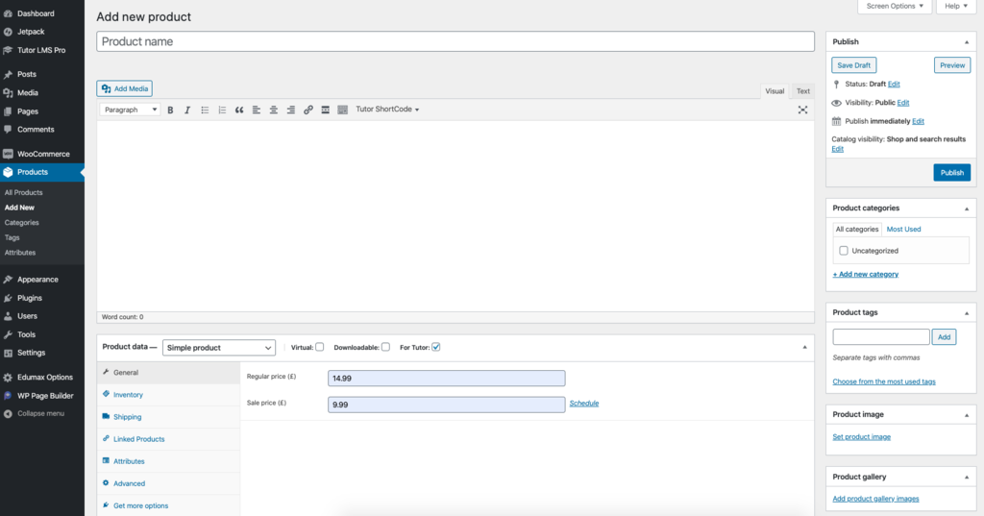Enable the Downloadable checkbox
This screenshot has width=984, height=516.
pyautogui.click(x=385, y=347)
